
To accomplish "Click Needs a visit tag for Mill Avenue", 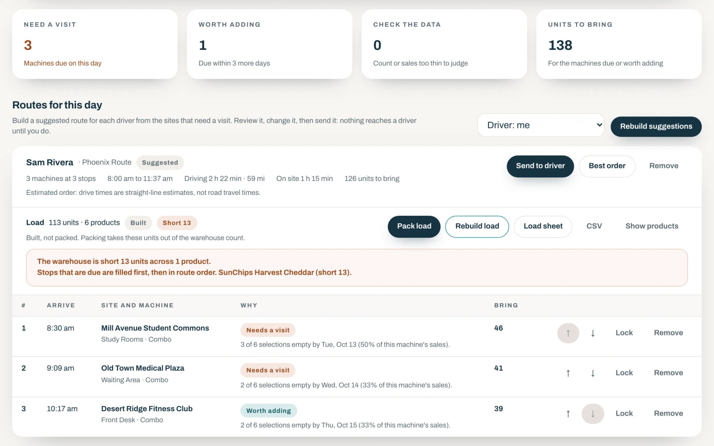I will [268, 330].
